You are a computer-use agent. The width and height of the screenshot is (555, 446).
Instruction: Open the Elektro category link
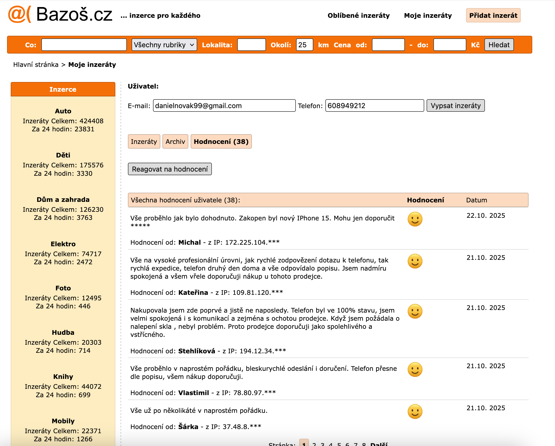pos(63,244)
